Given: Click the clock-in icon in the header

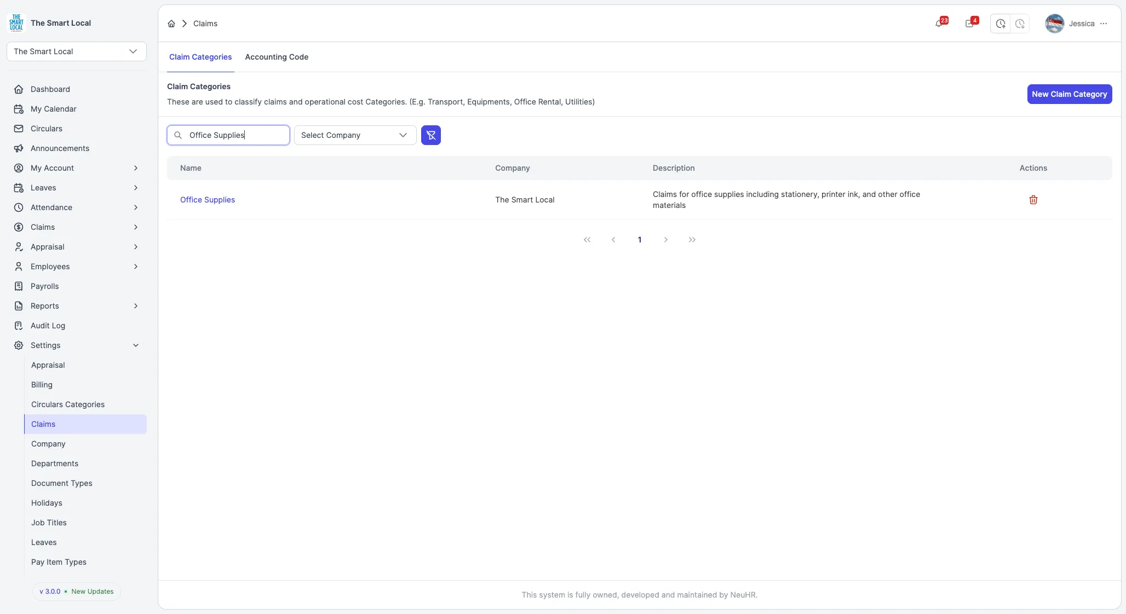Looking at the screenshot, I should pos(1001,24).
